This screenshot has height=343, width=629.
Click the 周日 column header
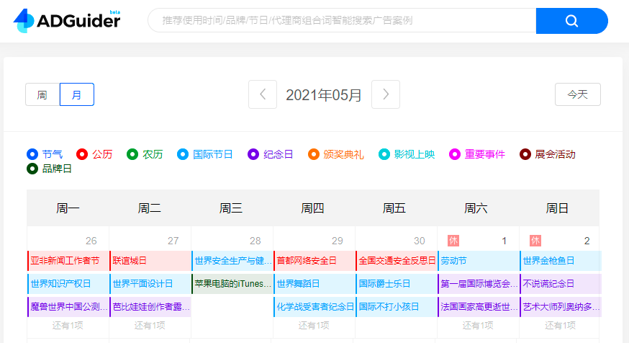(x=557, y=208)
